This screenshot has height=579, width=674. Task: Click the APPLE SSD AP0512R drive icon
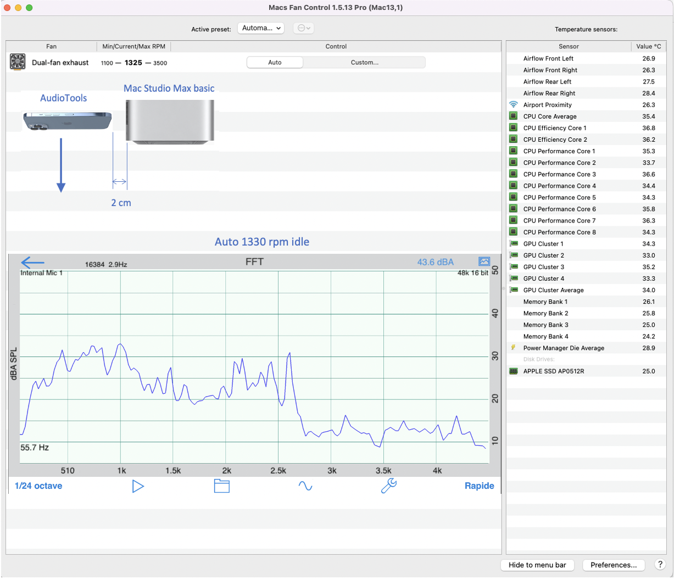point(514,371)
